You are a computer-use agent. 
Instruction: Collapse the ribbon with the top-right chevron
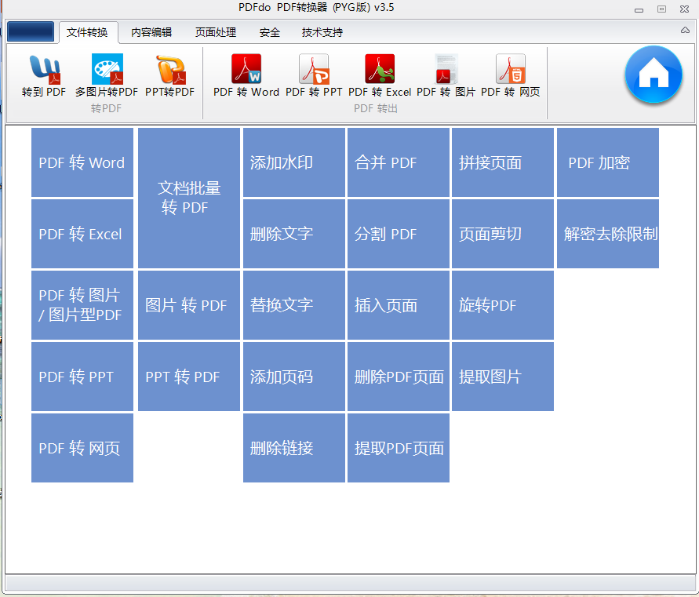coord(686,30)
